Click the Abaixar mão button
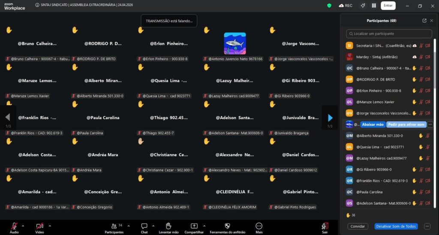 pos(373,124)
